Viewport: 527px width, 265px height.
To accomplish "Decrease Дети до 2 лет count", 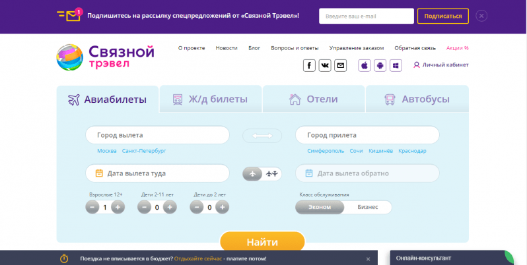I will [197, 207].
